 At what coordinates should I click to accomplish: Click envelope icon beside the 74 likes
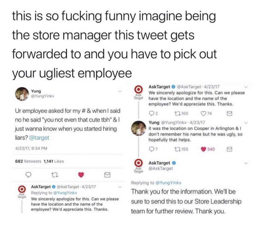point(229,113)
